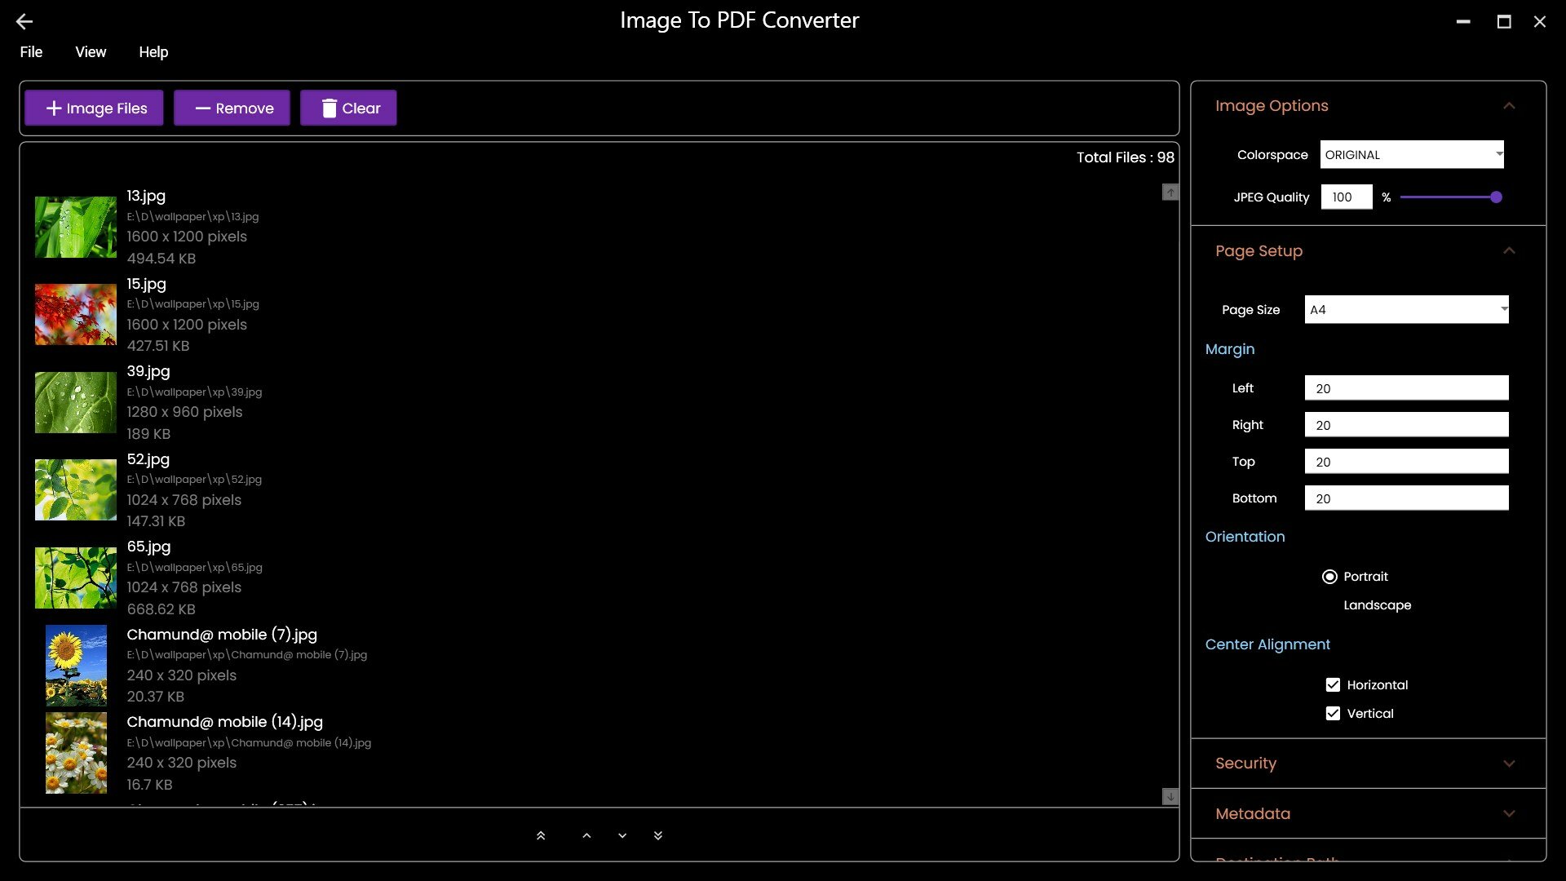
Task: Maximize the Image To PDF Converter window
Action: [x=1504, y=22]
